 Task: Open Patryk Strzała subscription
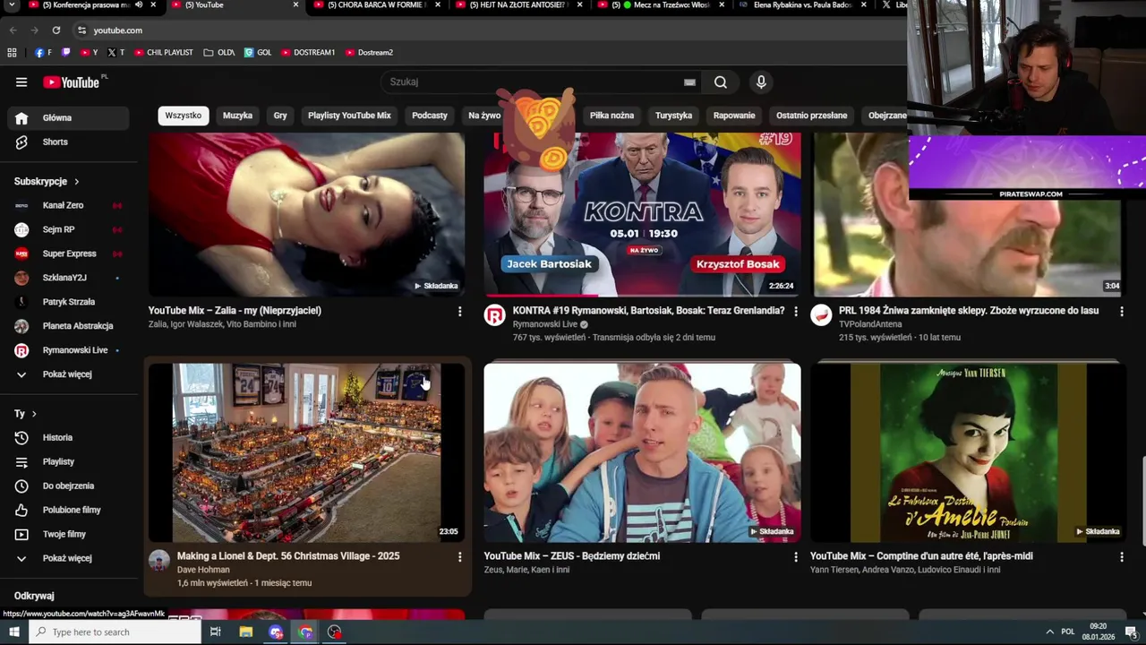coord(68,302)
